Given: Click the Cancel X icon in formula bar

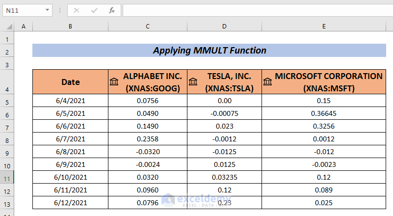Looking at the screenshot, I should coord(77,10).
